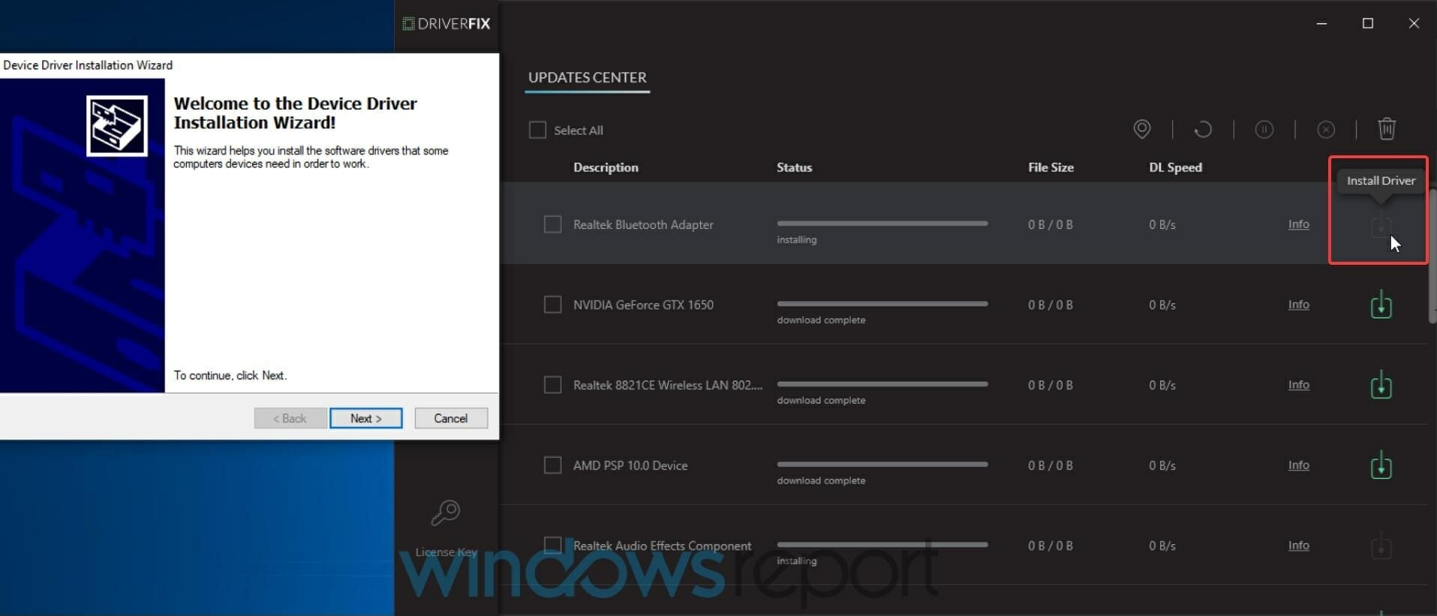This screenshot has height=616, width=1437.
Task: Click the location pin toolbar icon
Action: coord(1141,129)
